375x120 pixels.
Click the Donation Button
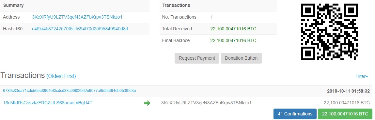pyautogui.click(x=241, y=58)
